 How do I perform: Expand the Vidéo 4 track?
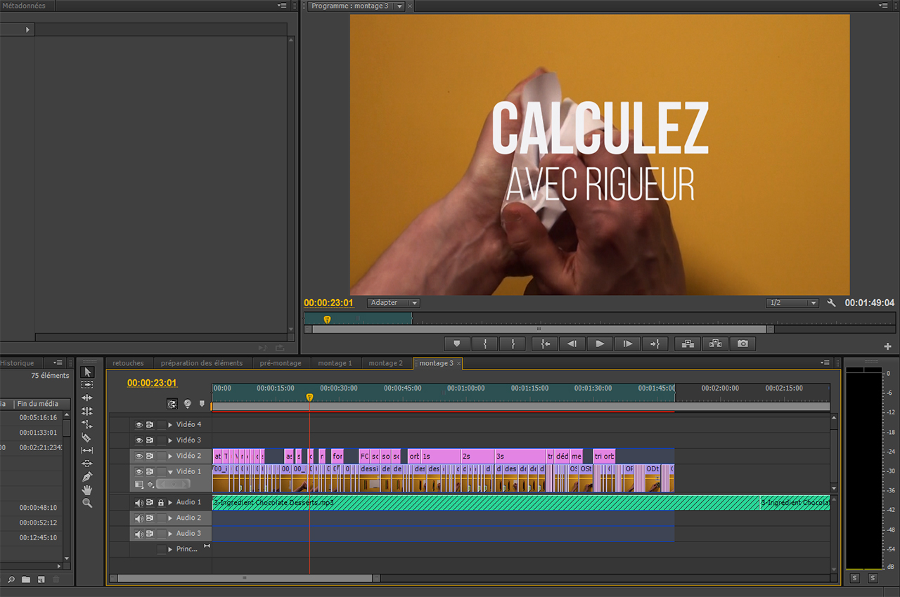point(170,425)
